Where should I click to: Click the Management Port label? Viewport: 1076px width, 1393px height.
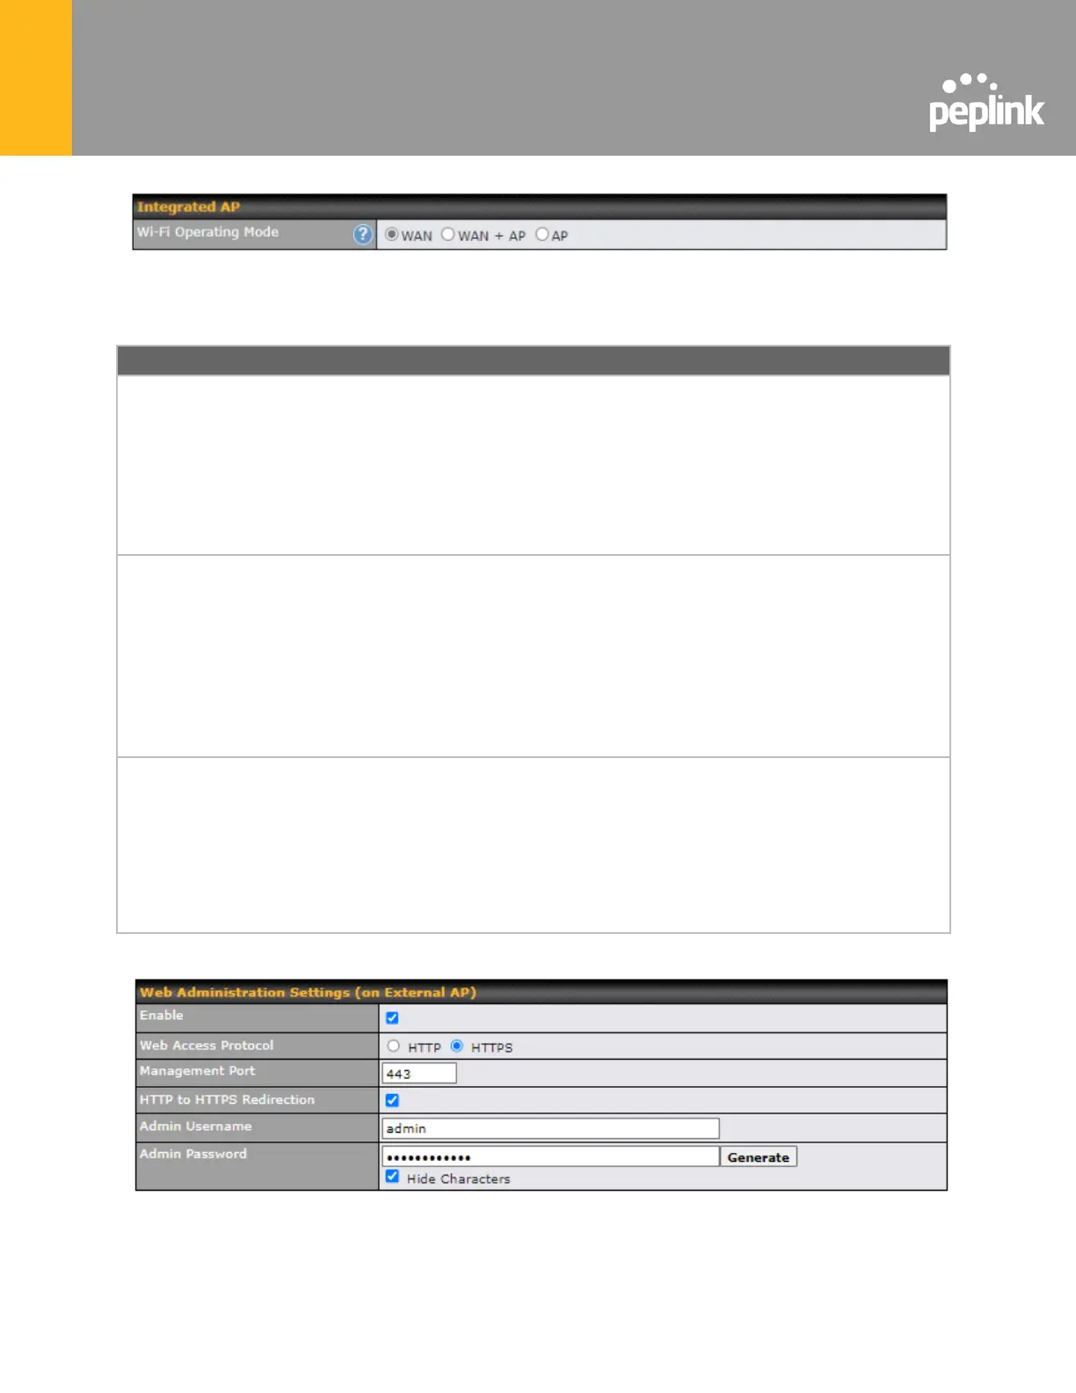[x=197, y=1070]
